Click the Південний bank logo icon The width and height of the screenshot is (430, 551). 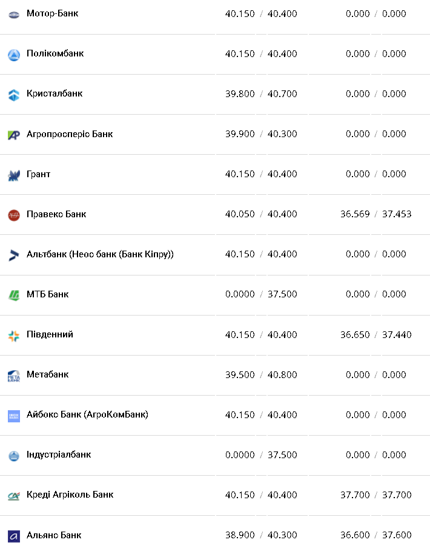coord(14,335)
